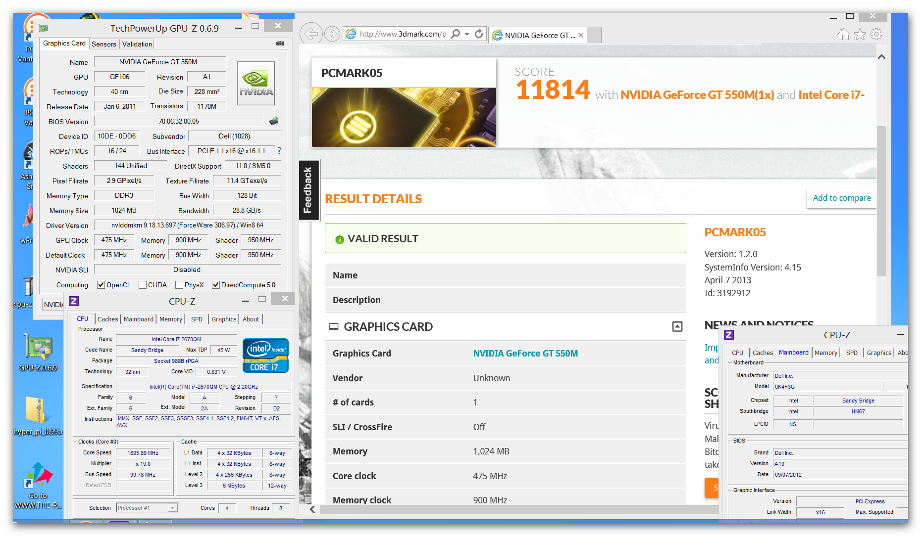Click the browser Back arrow button
The height and width of the screenshot is (536, 921).
[x=311, y=34]
